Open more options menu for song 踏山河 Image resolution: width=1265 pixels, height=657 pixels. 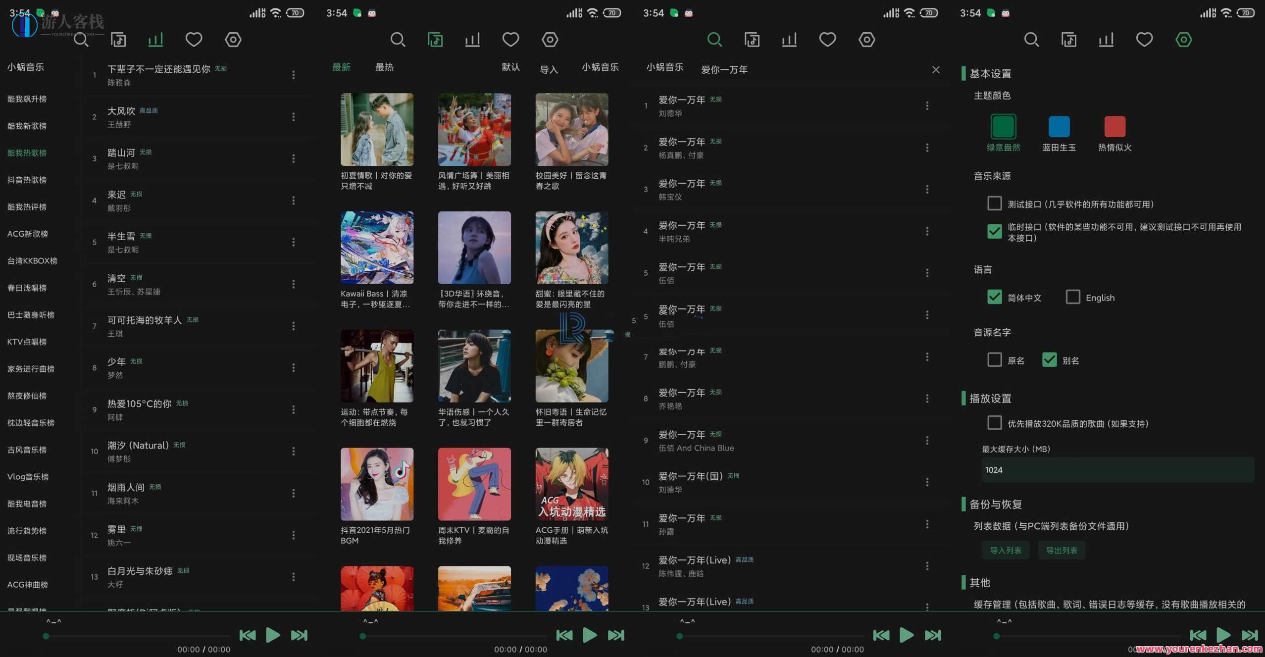[x=294, y=158]
